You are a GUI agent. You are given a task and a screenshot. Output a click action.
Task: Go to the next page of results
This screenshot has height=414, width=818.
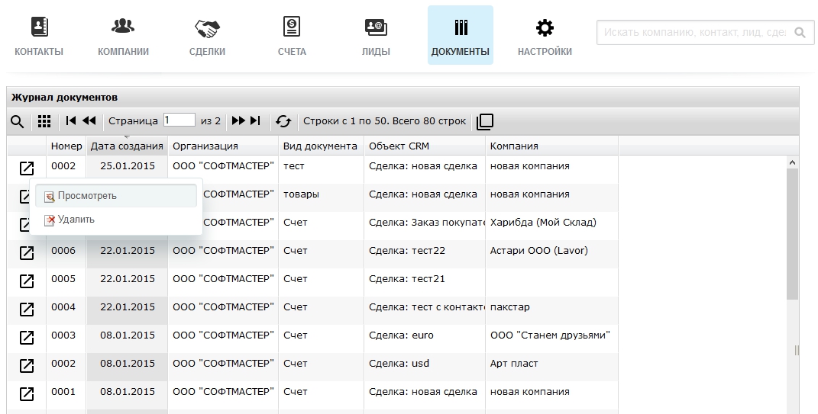[x=238, y=121]
